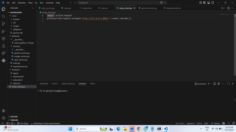Open the Testing flask view
Screen dimensions: 236x132
click(x=4, y=46)
